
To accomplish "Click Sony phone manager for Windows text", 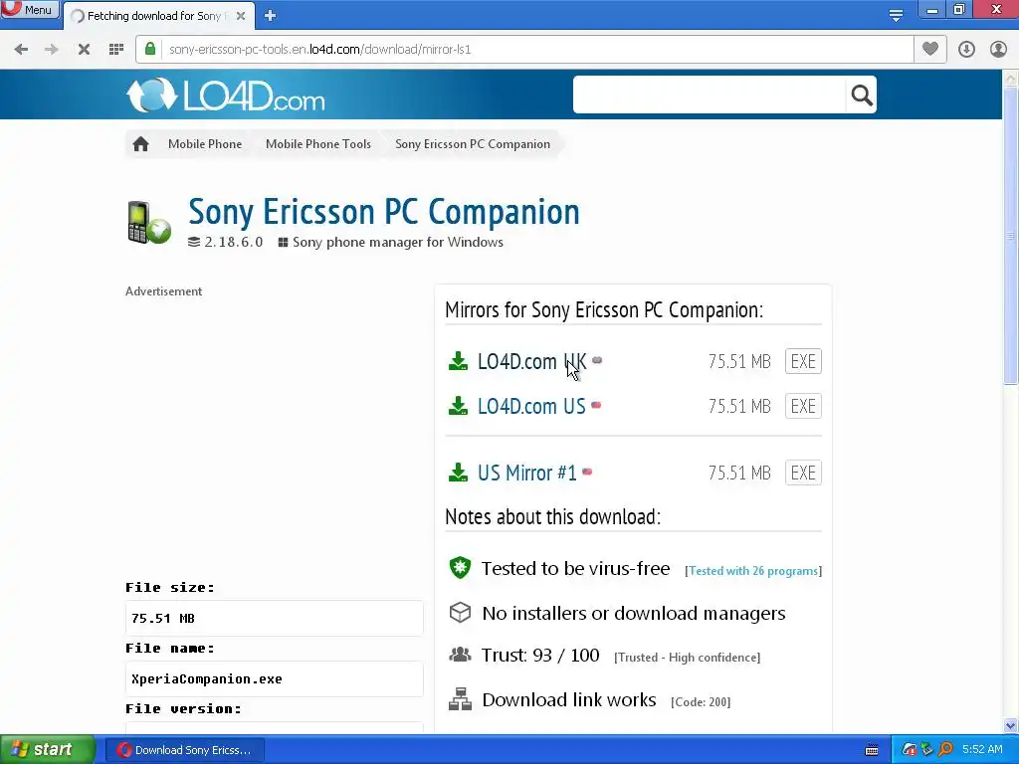I will point(398,243).
